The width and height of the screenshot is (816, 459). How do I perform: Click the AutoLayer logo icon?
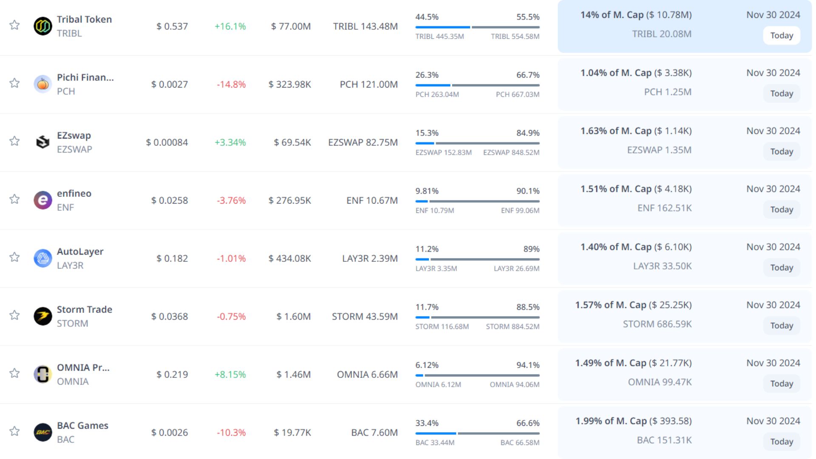click(42, 258)
